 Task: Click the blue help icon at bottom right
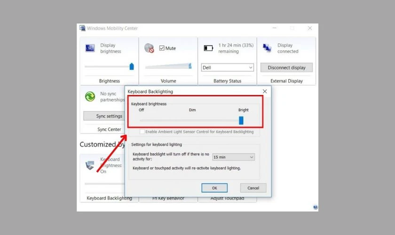coord(315,207)
